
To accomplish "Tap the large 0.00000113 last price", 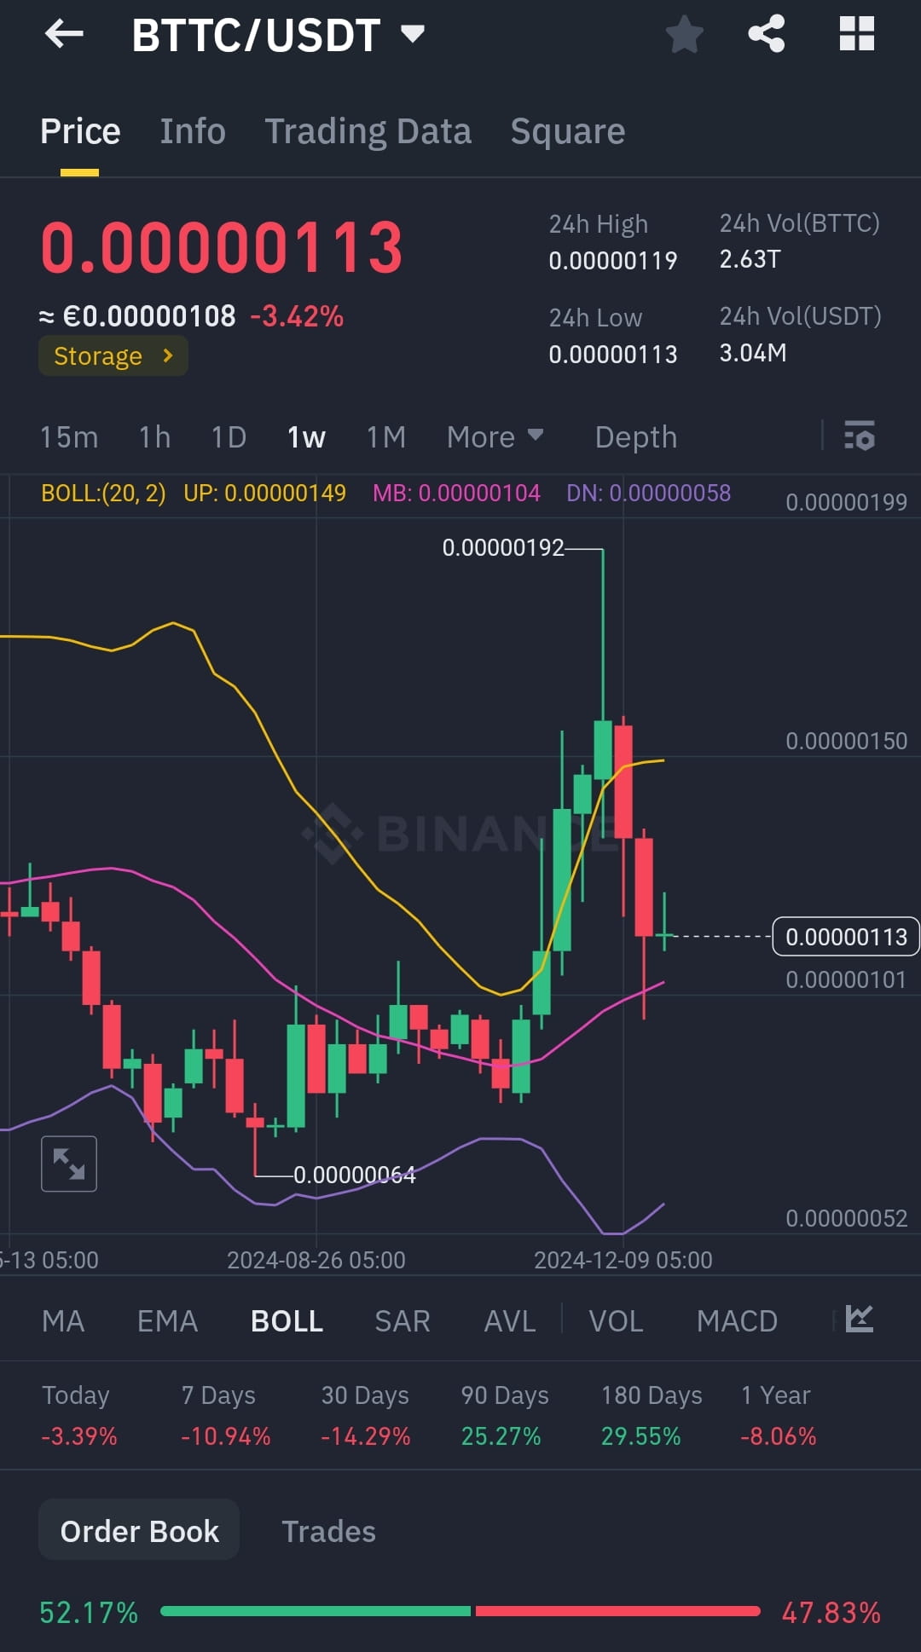I will (x=222, y=248).
